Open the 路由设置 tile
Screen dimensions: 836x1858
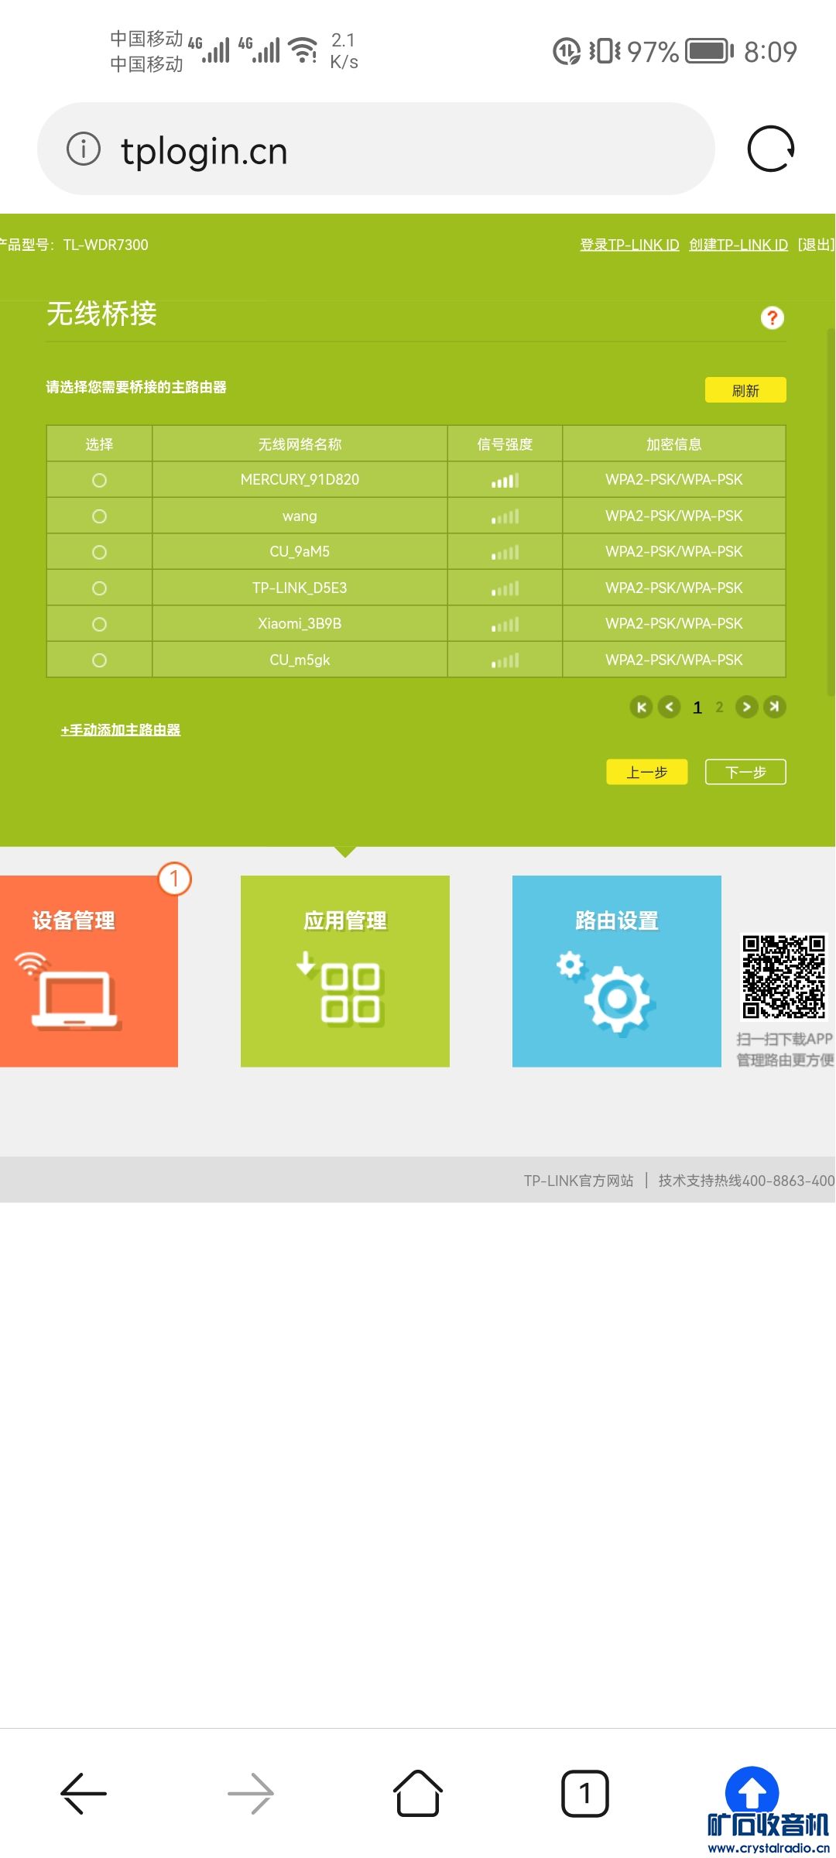point(617,972)
